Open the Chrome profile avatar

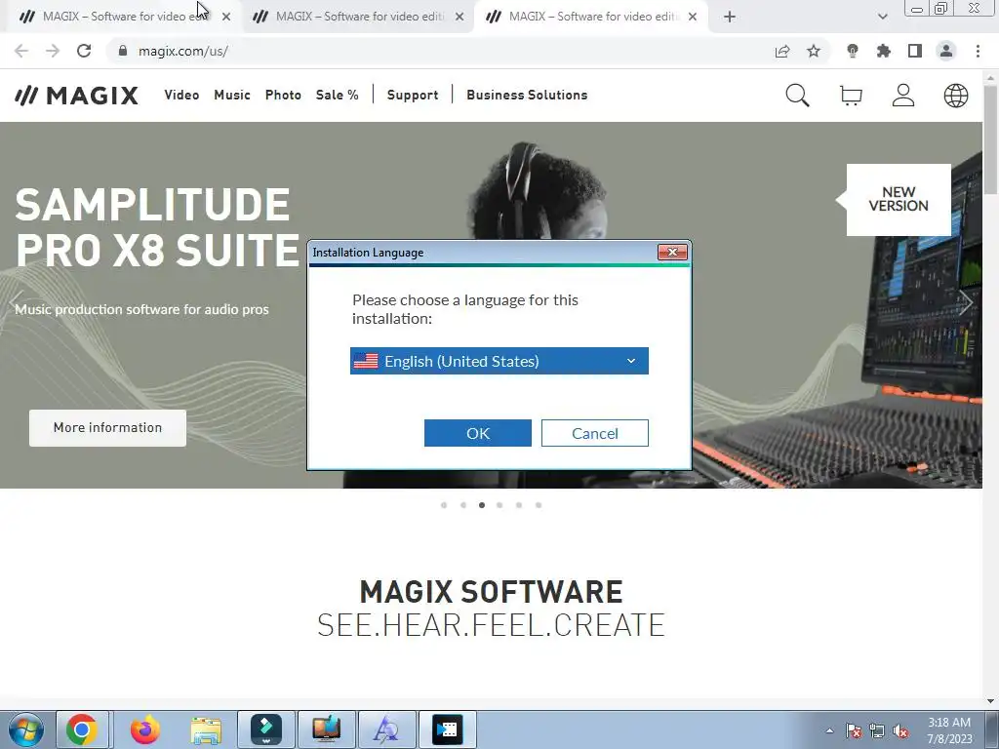(x=946, y=51)
